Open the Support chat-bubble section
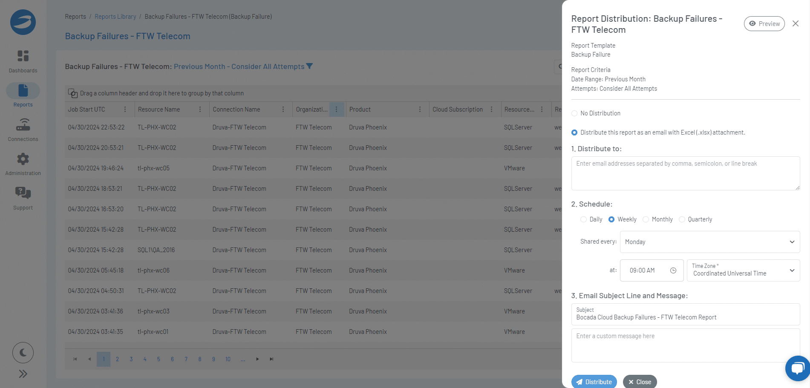Screen dimensions: 810x388 pos(23,198)
